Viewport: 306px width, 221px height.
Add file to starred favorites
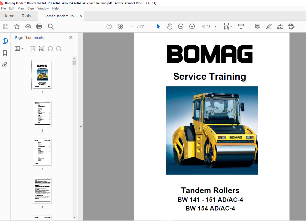pos(17,26)
